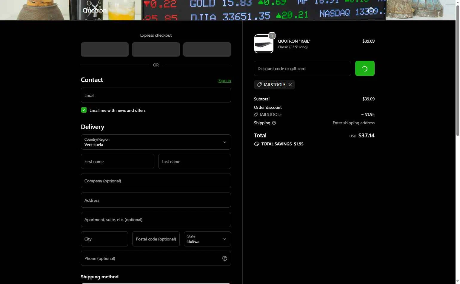Screen dimensions: 460x284
Task: Click the scrollbar down arrow
Action: tap(458, 281)
